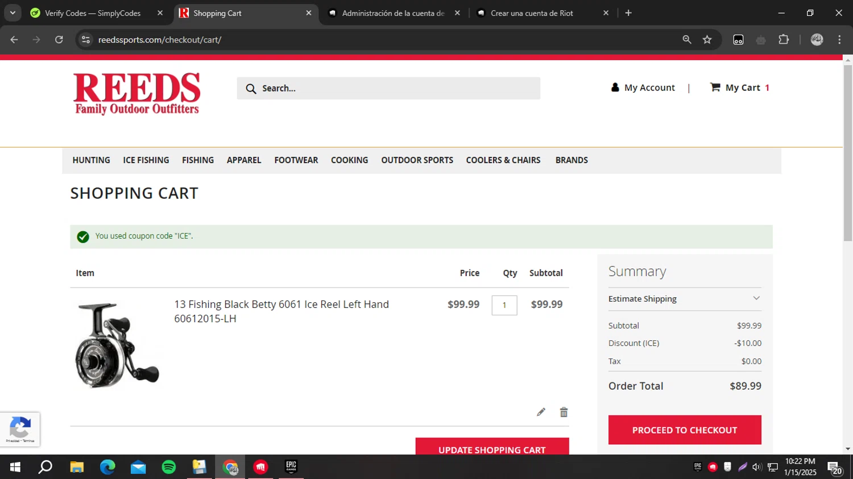
Task: Open the notification center icon
Action: click(x=835, y=468)
